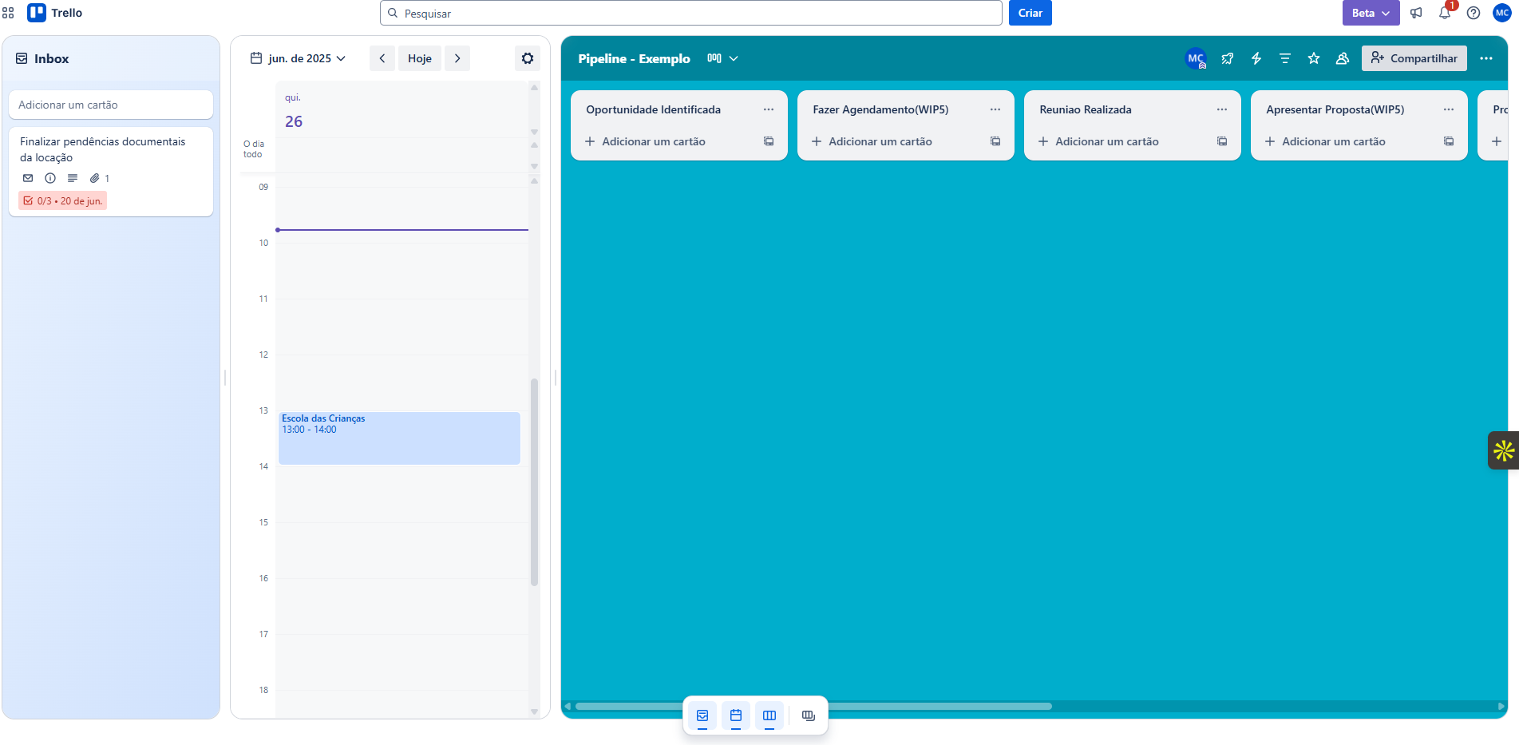
Task: Open the help question mark icon
Action: 1474,13
